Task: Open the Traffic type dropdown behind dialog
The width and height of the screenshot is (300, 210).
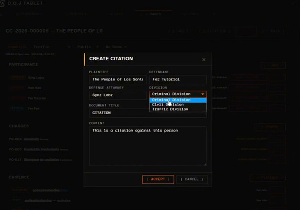Action: click(x=52, y=47)
